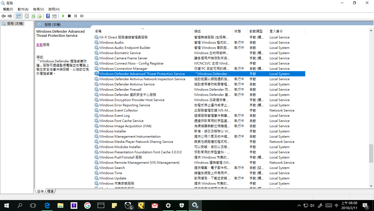The image size is (374, 211).
Task: Select Windows Image Acquisition (WIA) service
Action: (x=199, y=126)
